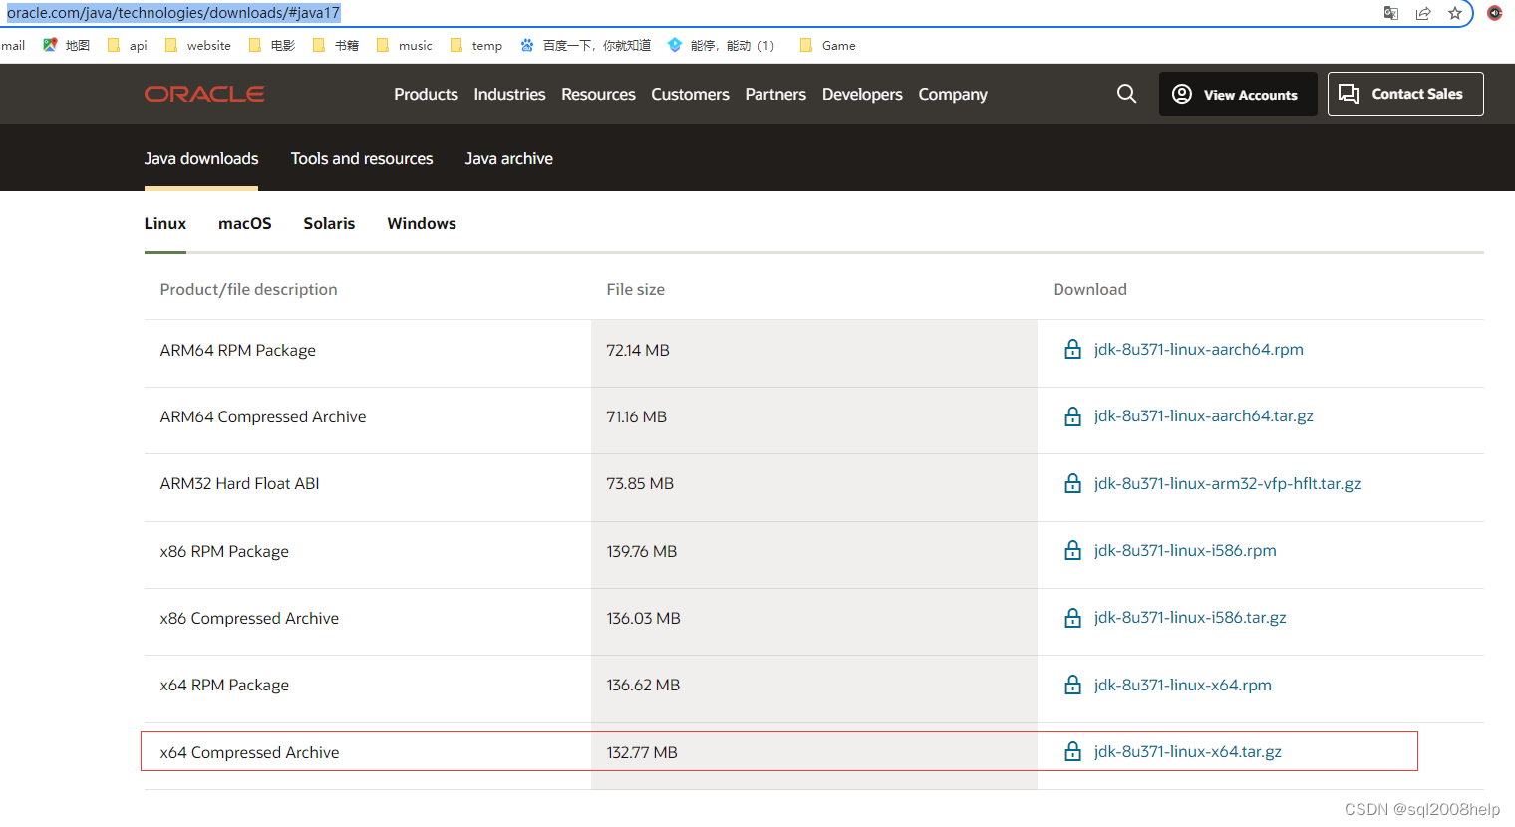Open the 电影 bookmark folder

[x=271, y=45]
